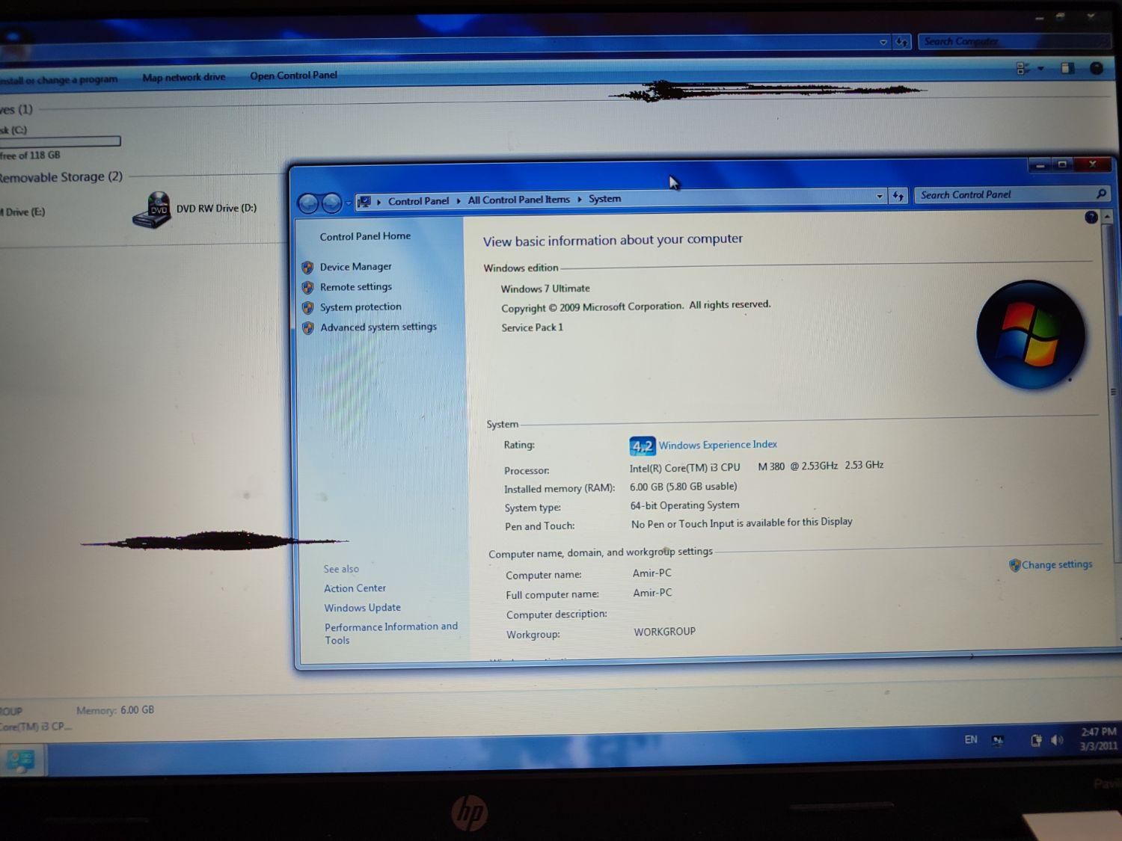Click Windows 7 Ultimate text
Viewport: 1122px width, 841px height.
point(545,289)
